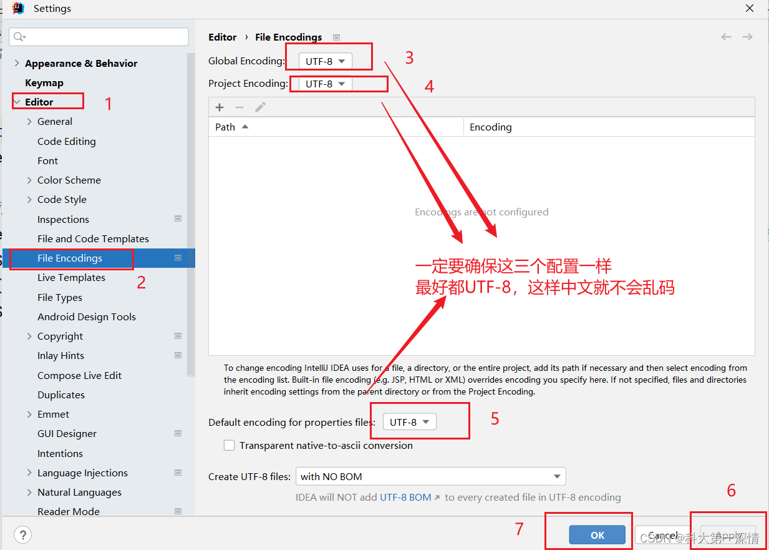Image resolution: width=769 pixels, height=550 pixels.
Task: Click the Path column header
Action: pos(336,127)
